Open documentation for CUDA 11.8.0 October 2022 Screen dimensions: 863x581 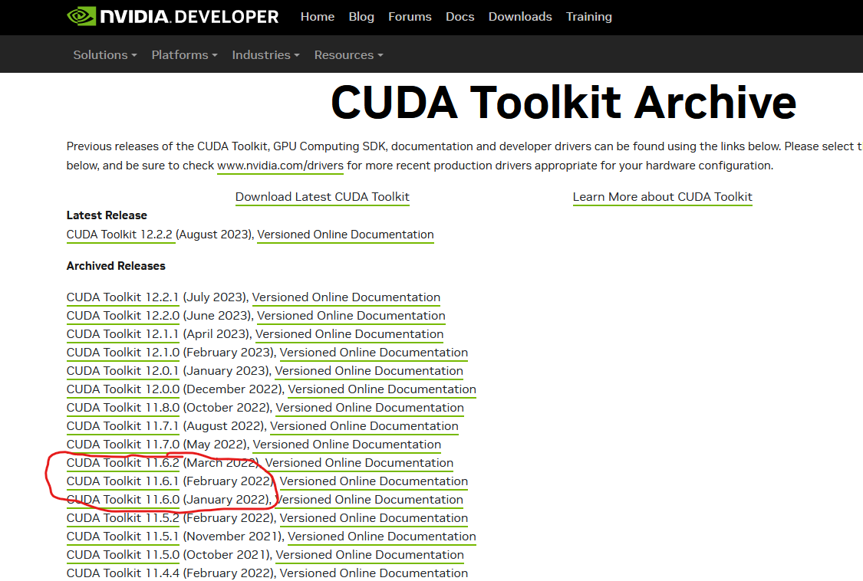point(370,408)
